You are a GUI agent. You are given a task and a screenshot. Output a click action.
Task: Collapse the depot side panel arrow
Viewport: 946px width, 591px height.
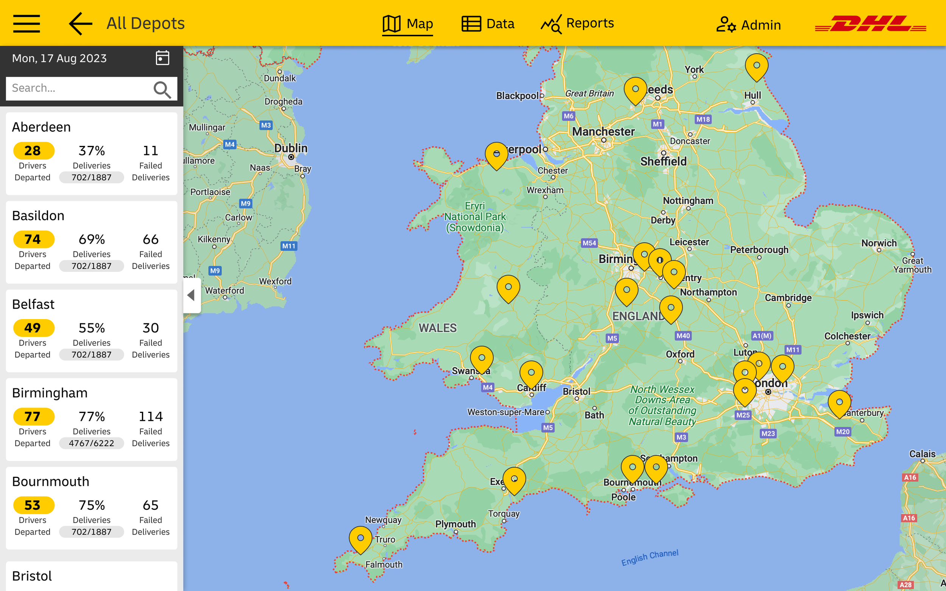(191, 295)
